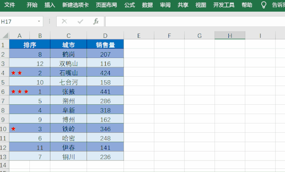Click the lightbulb Tell Me icon
This screenshot has height=172, width=285.
click(x=264, y=5)
